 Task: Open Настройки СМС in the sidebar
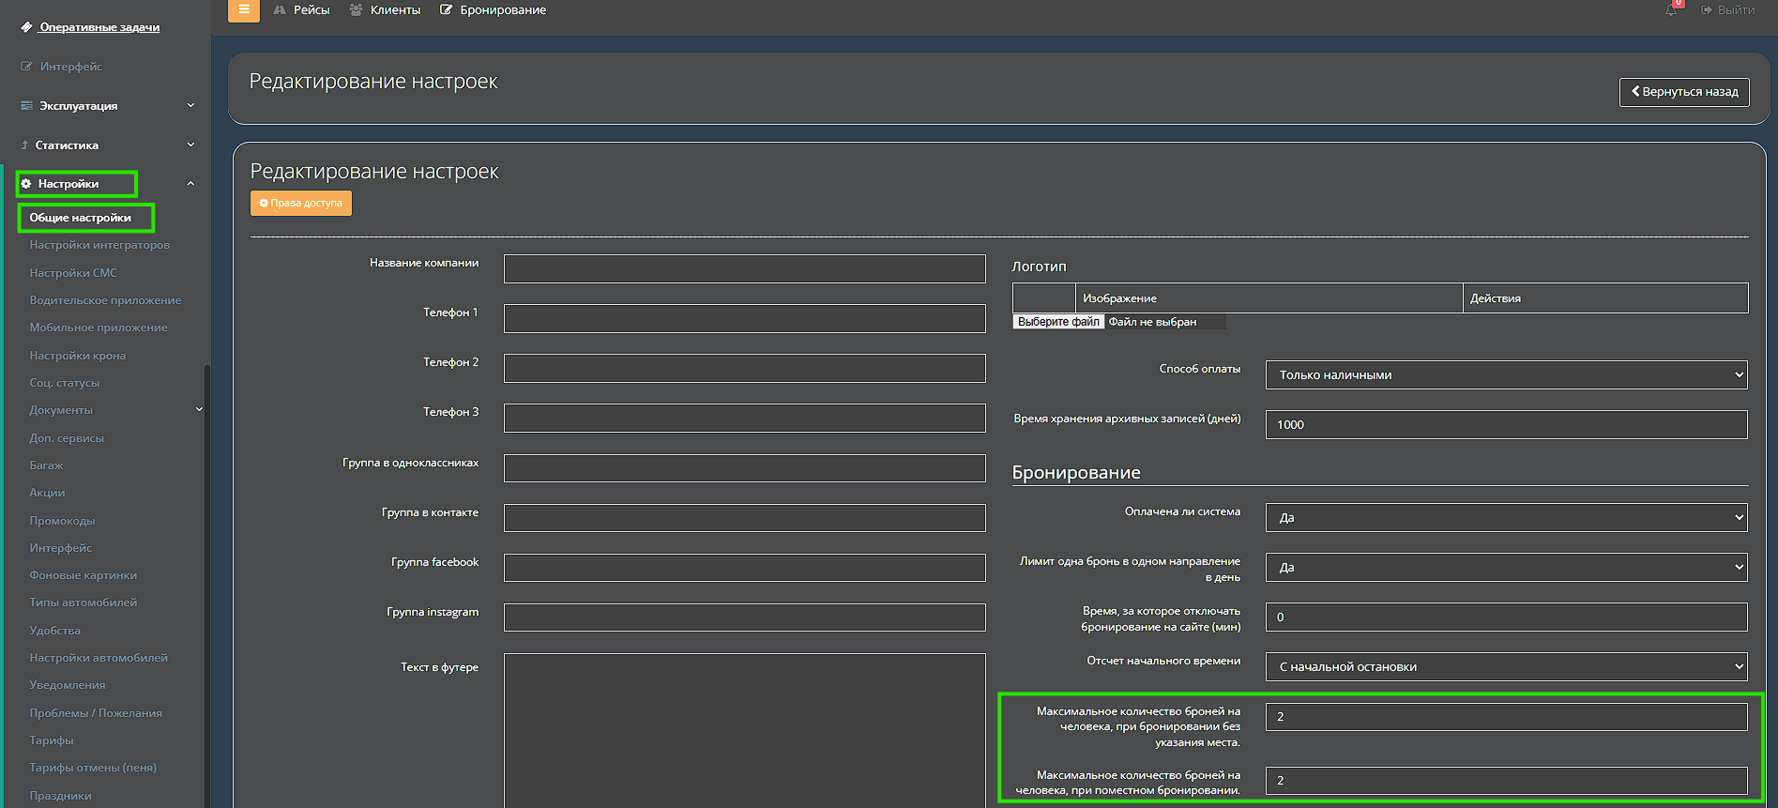click(73, 273)
